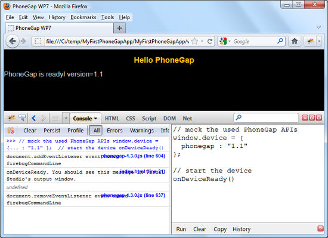The height and width of the screenshot is (238, 328).
Task: Open the command editor History
Action: click(x=242, y=229)
